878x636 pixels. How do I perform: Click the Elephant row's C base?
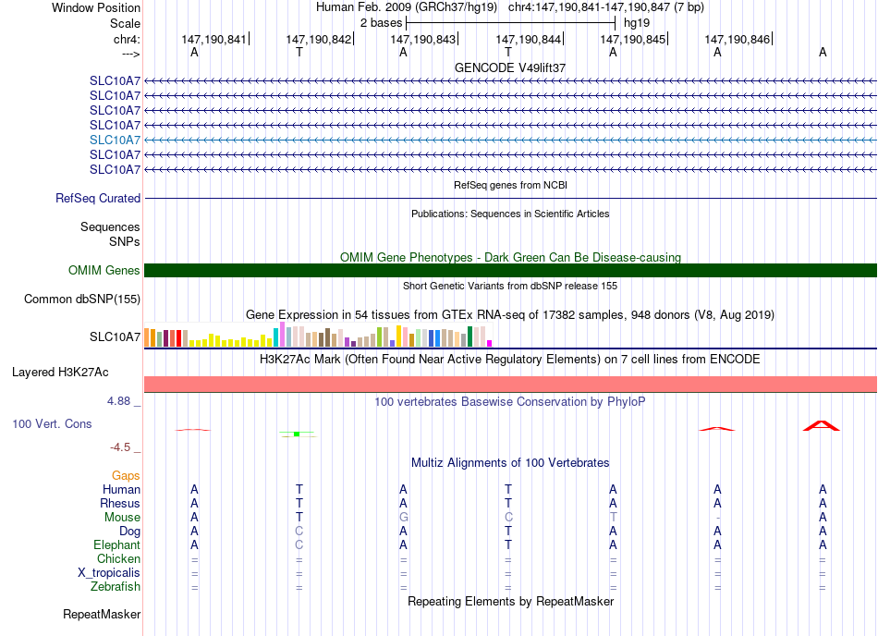point(299,544)
